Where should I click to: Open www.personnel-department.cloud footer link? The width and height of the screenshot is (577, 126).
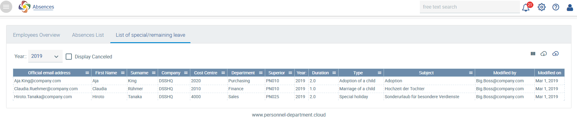(288, 115)
